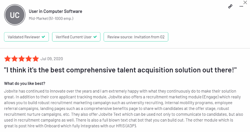The image size is (250, 132).
Task: Select the Verified Current User badge
Action: (x=76, y=37)
